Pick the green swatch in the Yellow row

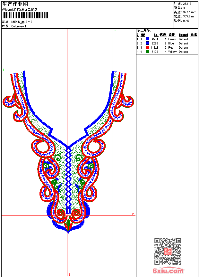pyautogui.click(x=147, y=52)
